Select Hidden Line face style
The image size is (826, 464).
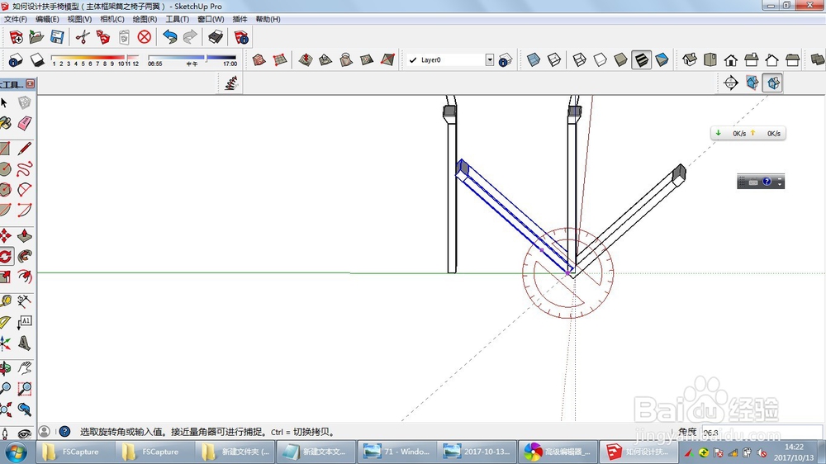point(600,60)
